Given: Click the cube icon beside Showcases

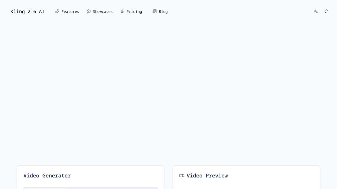Looking at the screenshot, I should tap(89, 12).
